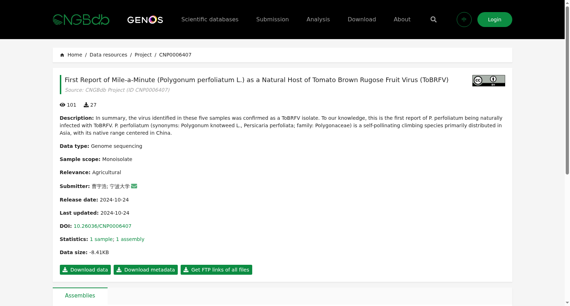Click the scrollbar up arrow
This screenshot has height=306, width=570.
[567, 3]
